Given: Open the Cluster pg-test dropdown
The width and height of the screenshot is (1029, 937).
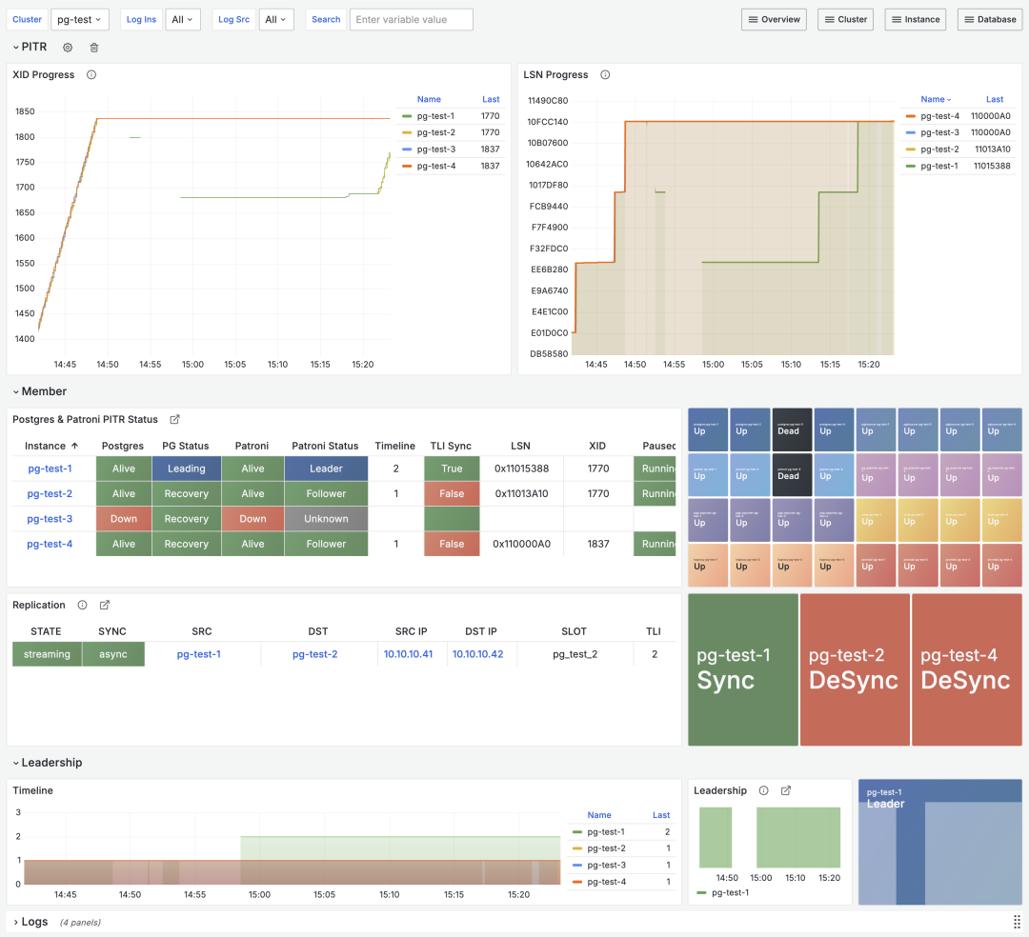Looking at the screenshot, I should (x=79, y=20).
